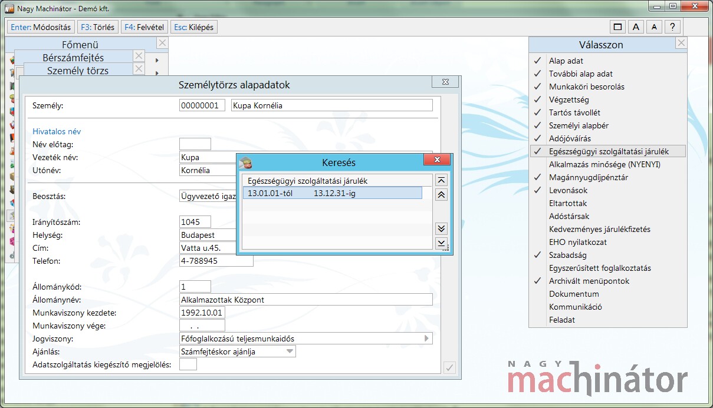Viewport: 713px width, 408px height.
Task: Select További alap adat in the list
Action: pos(608,74)
